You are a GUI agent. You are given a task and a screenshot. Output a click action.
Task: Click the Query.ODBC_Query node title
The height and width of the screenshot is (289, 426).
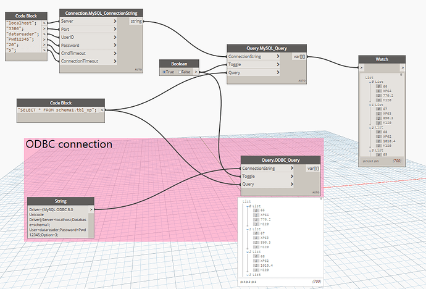click(280, 161)
